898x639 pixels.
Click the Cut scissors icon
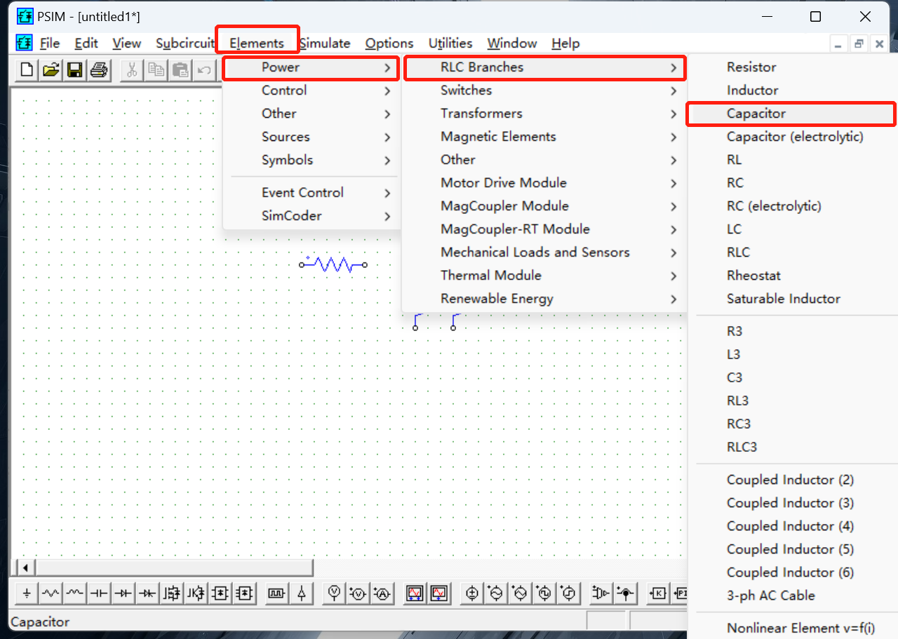pyautogui.click(x=131, y=69)
